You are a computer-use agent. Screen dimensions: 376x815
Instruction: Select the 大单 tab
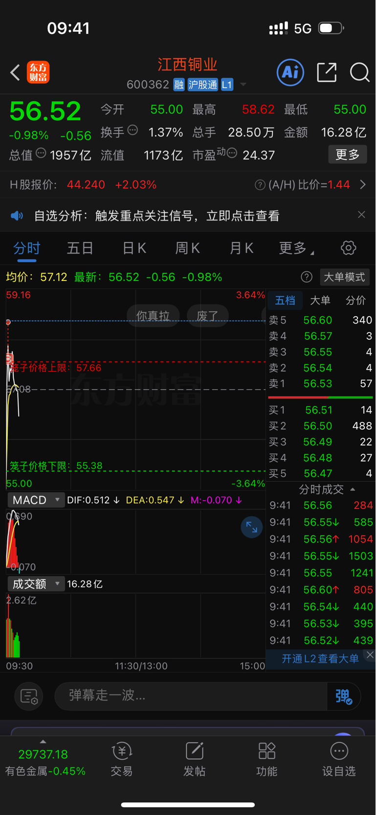coord(320,300)
